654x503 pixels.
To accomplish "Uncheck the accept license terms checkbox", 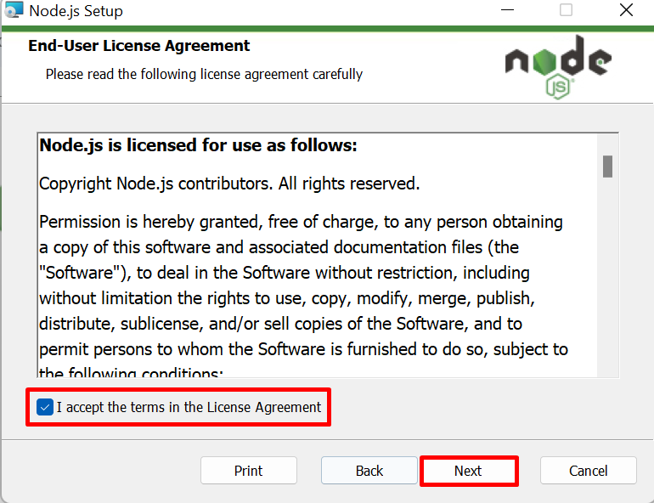I will pyautogui.click(x=45, y=407).
